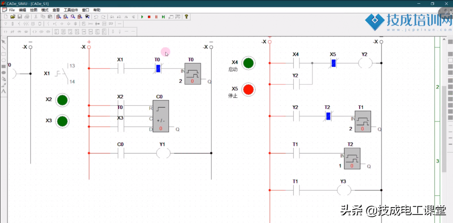453x223 pixels.
Task: Step the simulation with green step button
Action: 163,17
